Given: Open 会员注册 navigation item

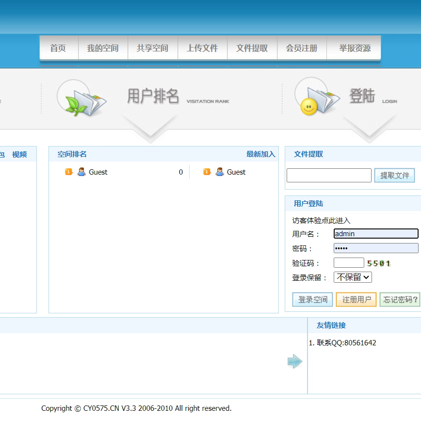Looking at the screenshot, I should 302,49.
